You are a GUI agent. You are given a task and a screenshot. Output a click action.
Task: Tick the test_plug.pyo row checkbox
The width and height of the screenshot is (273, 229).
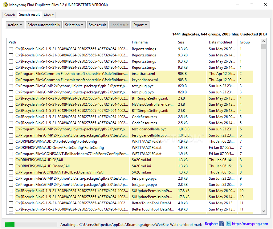11,92
